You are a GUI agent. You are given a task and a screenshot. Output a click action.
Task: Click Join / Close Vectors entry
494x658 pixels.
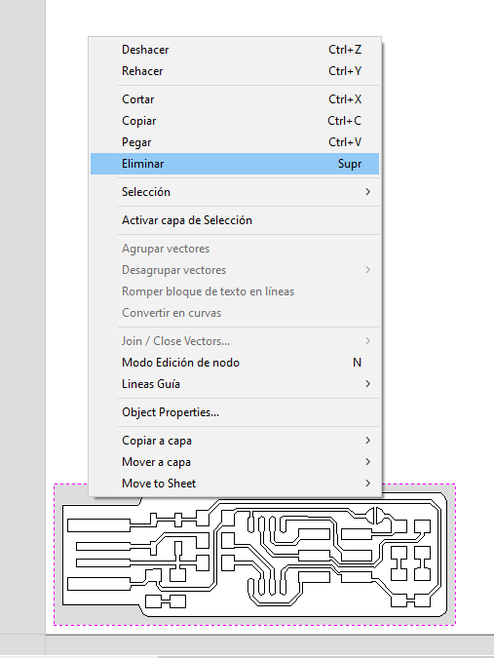(235, 341)
